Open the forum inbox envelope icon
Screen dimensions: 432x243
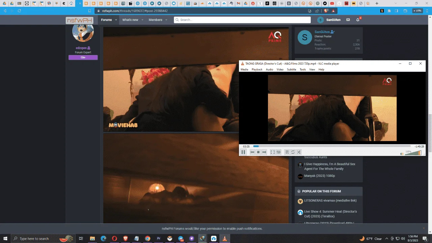point(348,20)
